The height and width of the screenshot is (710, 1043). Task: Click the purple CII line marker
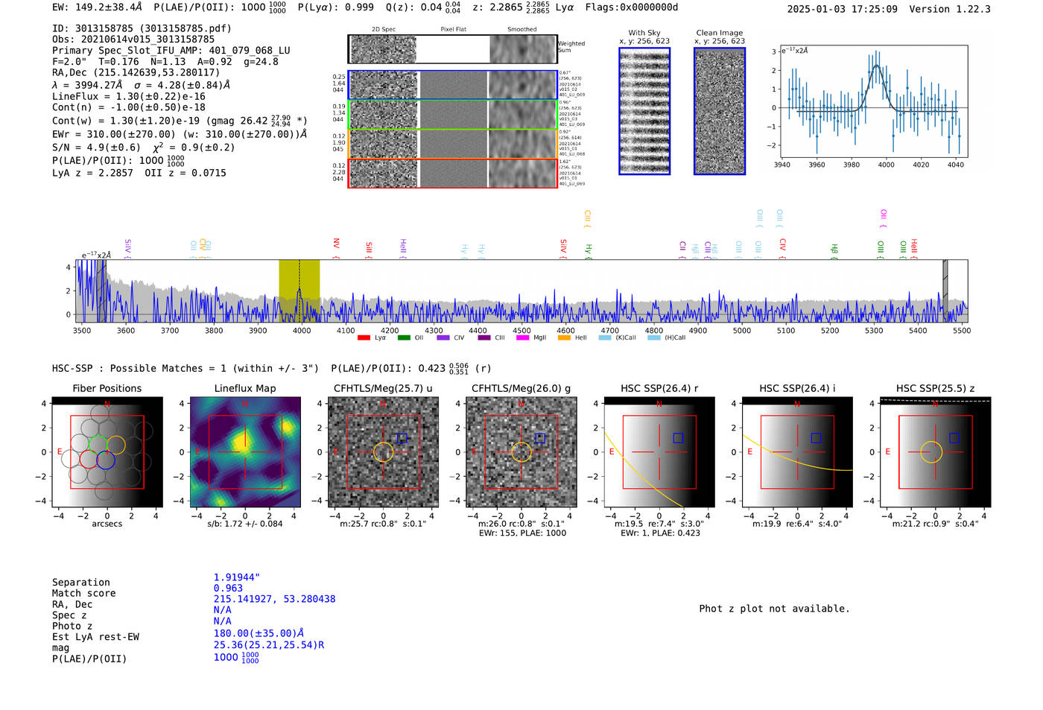pyautogui.click(x=682, y=250)
